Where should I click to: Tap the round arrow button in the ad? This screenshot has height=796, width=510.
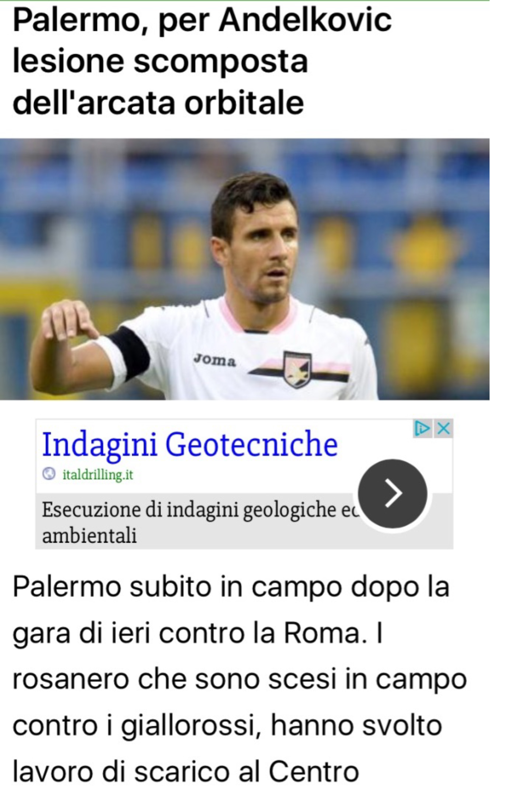click(x=392, y=494)
